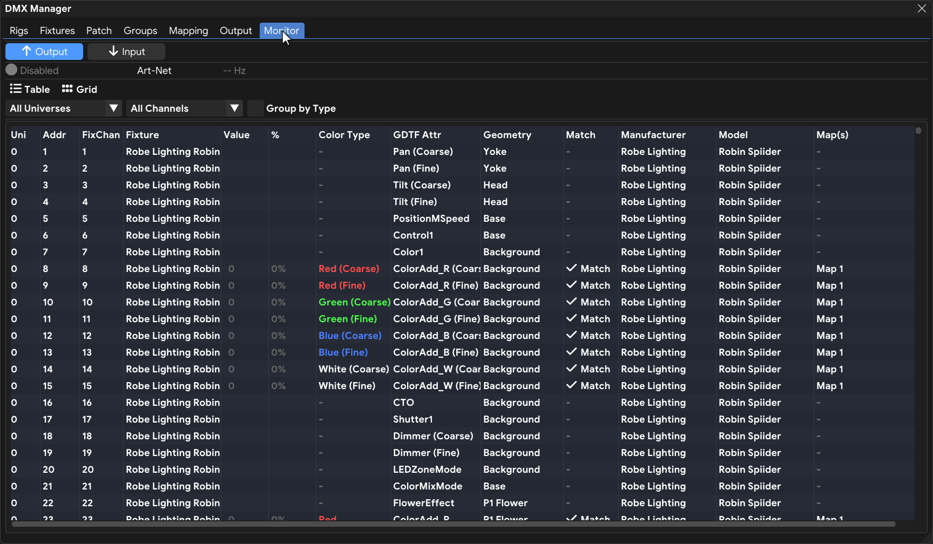Click the Grid view dots icon
This screenshot has width=933, height=544.
pyautogui.click(x=67, y=89)
